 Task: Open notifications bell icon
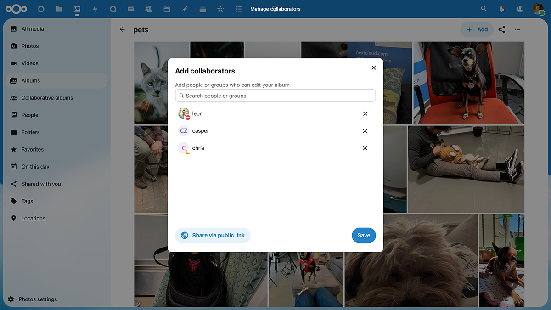coord(502,9)
